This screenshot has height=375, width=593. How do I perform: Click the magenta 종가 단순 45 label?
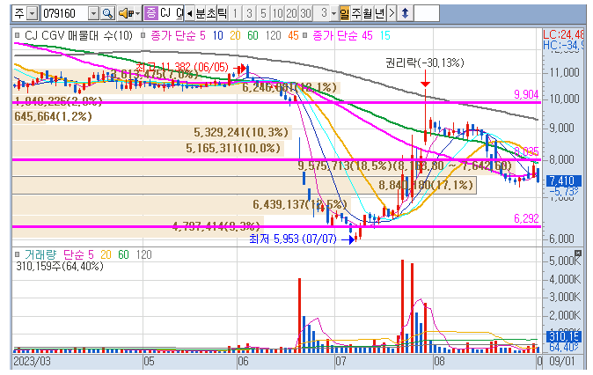(x=342, y=35)
